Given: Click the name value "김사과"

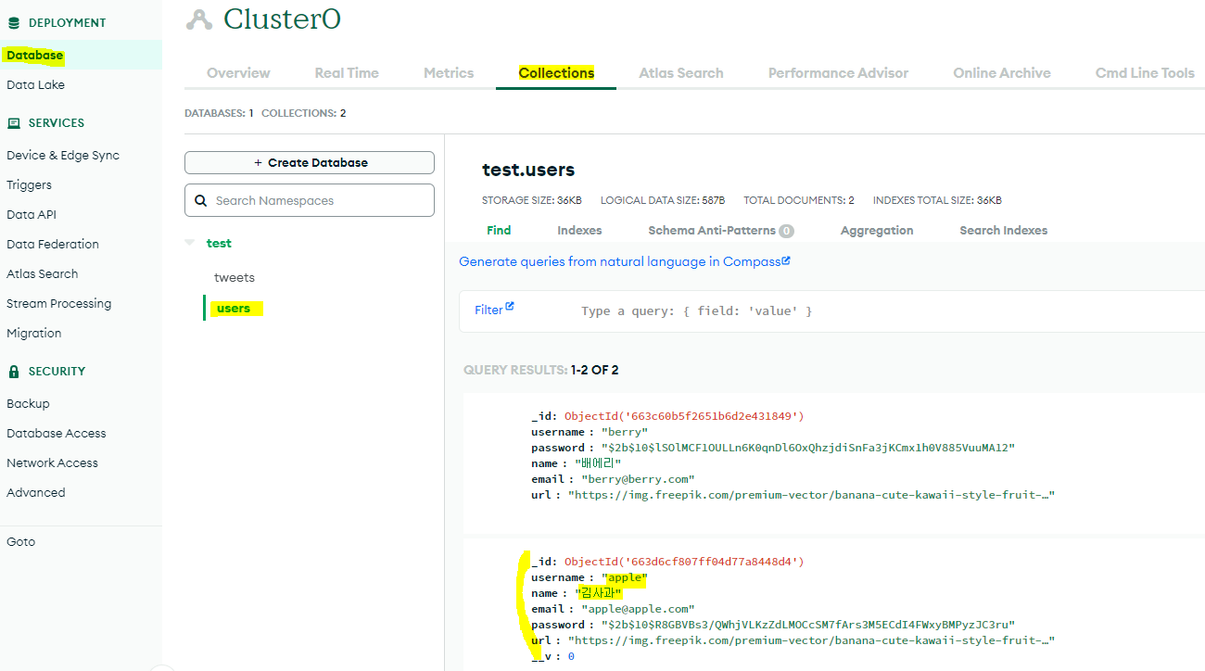Looking at the screenshot, I should click(599, 593).
